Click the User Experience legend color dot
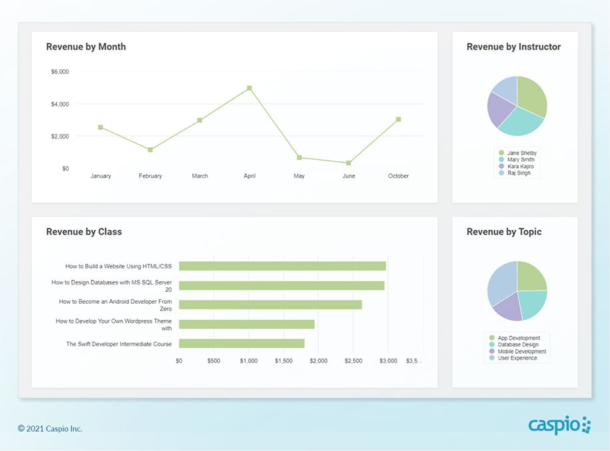The image size is (610, 451). [492, 358]
